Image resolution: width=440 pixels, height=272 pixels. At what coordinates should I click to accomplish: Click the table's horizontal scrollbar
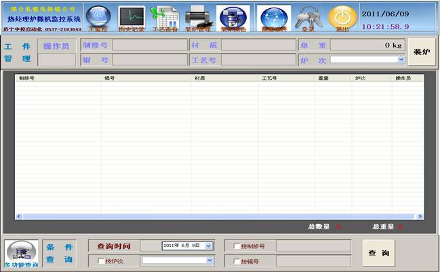[220, 216]
